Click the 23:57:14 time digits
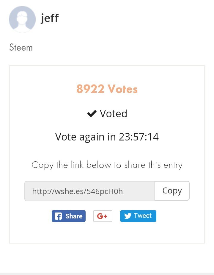This screenshot has width=214, height=275. point(139,137)
